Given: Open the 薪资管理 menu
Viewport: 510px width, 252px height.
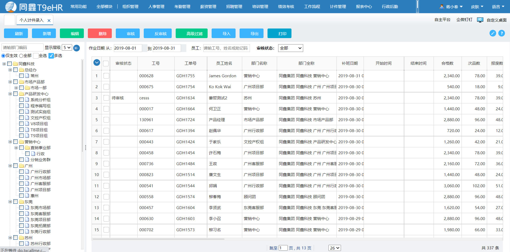Looking at the screenshot, I should [x=208, y=6].
